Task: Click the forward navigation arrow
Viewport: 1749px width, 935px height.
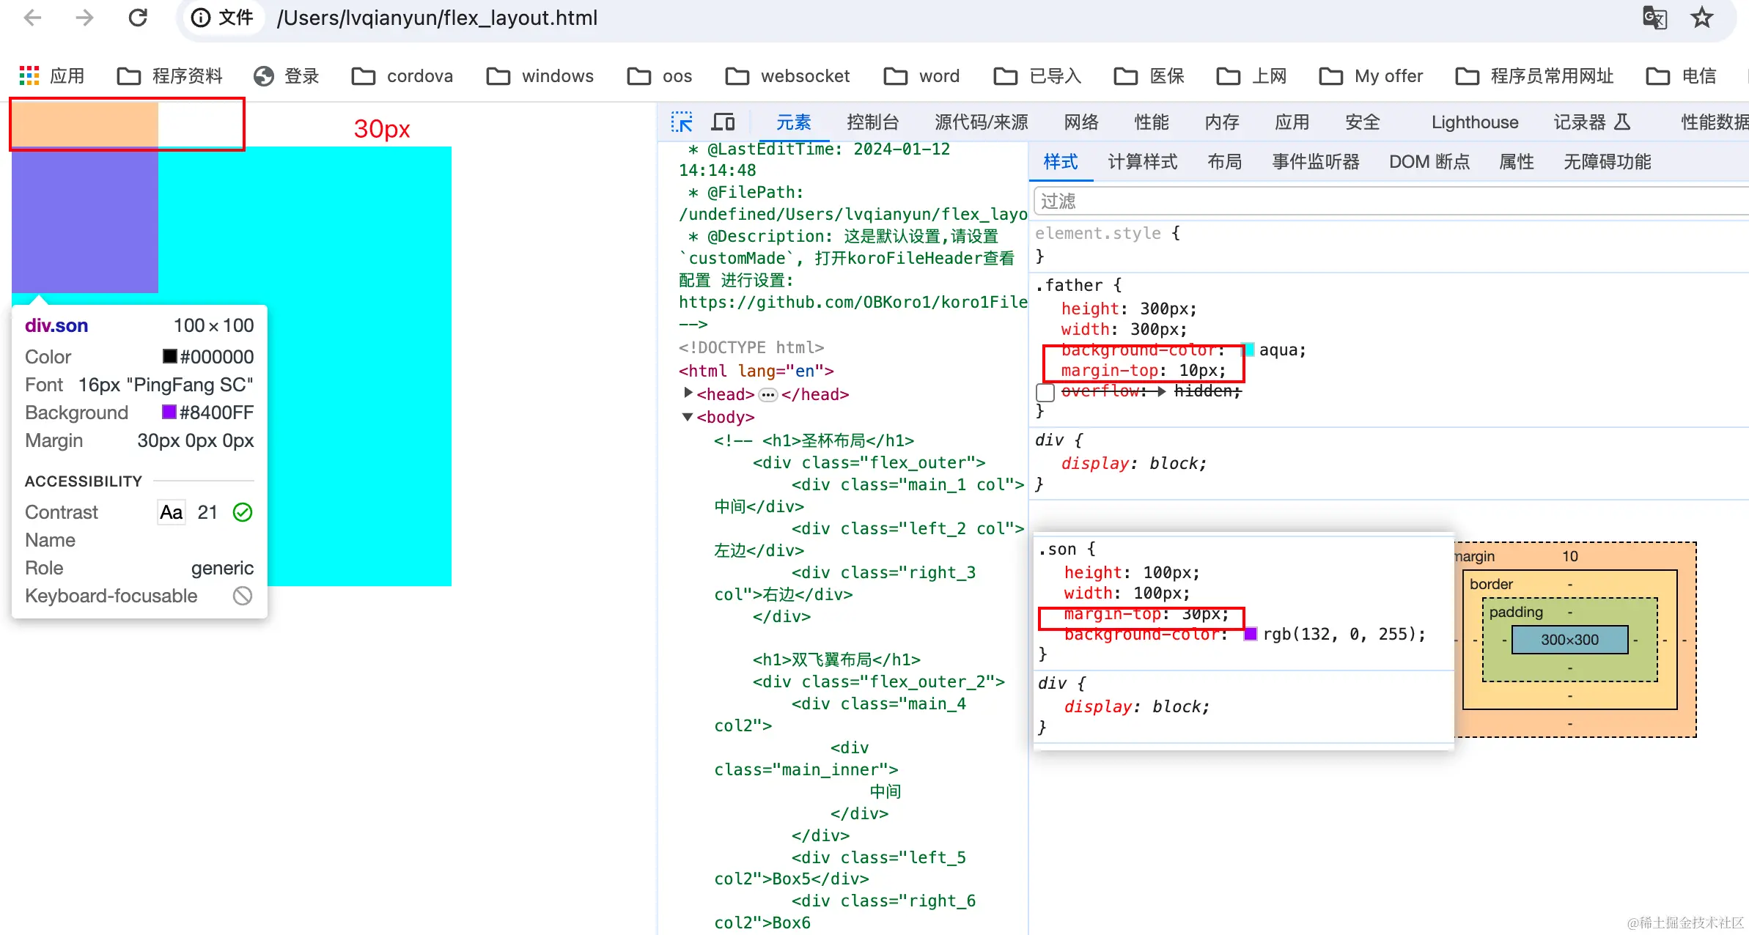Action: click(x=85, y=18)
